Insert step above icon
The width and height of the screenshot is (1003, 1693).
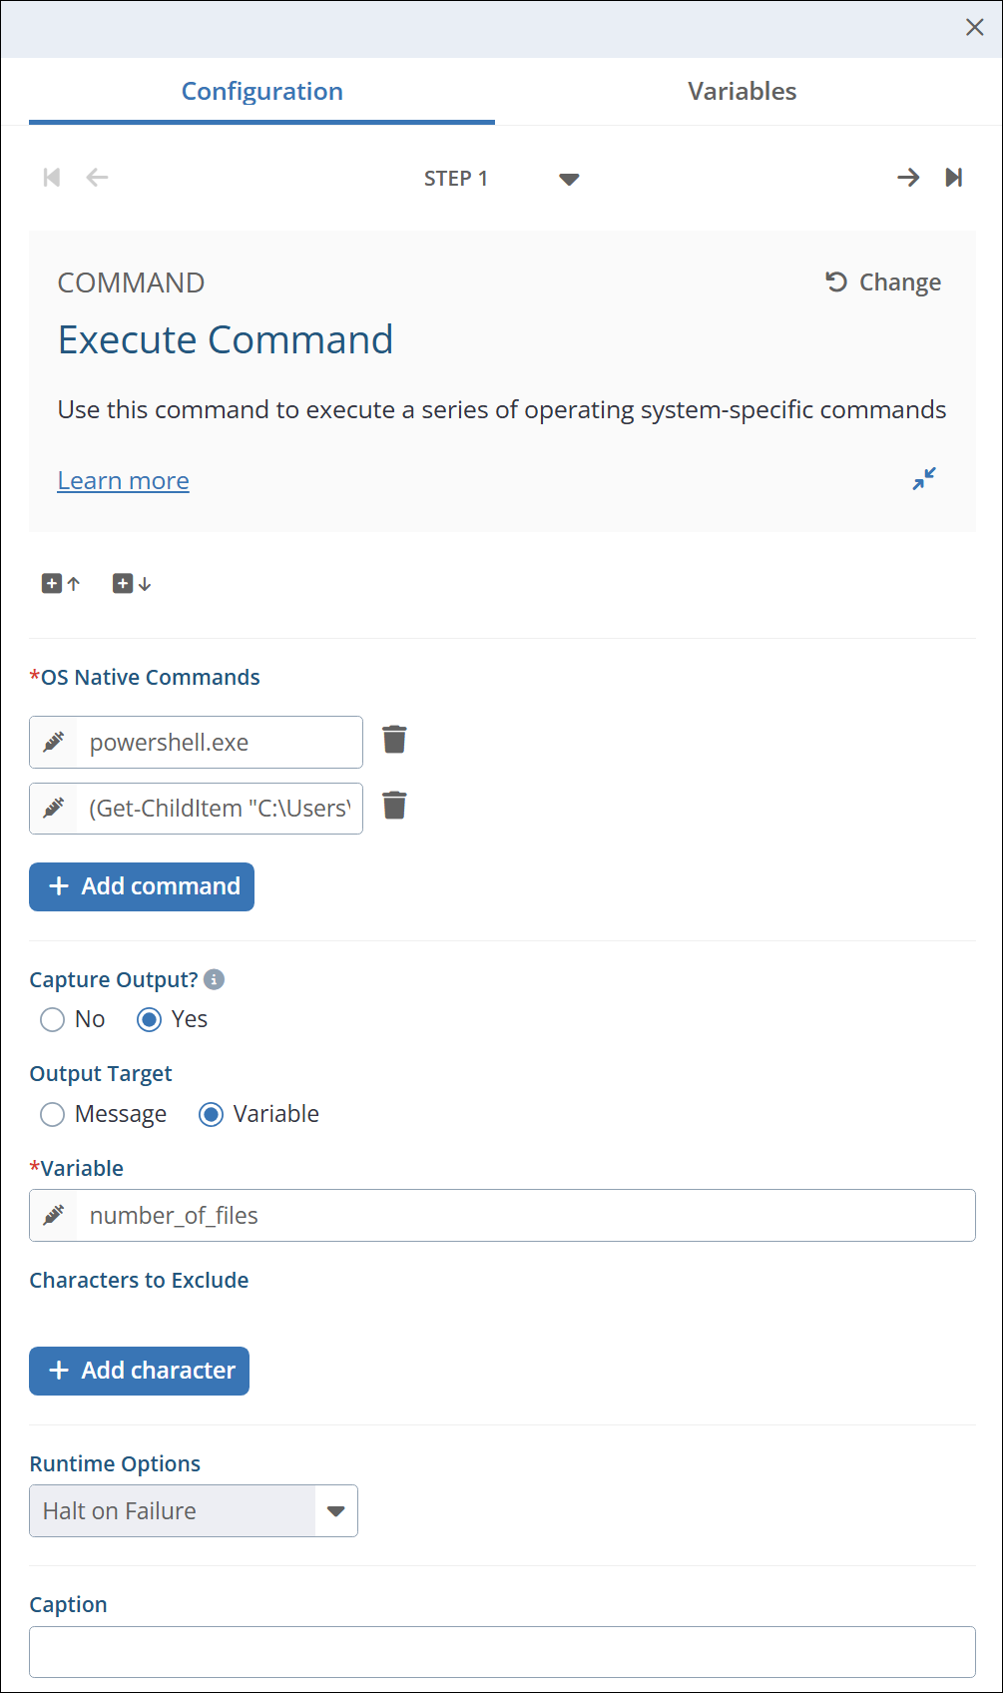pyautogui.click(x=61, y=584)
